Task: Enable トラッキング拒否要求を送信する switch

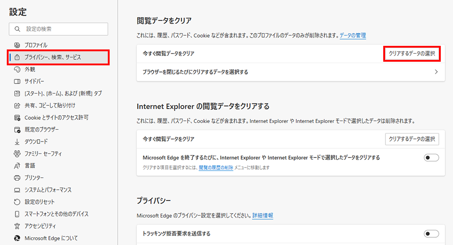Action: point(431,234)
